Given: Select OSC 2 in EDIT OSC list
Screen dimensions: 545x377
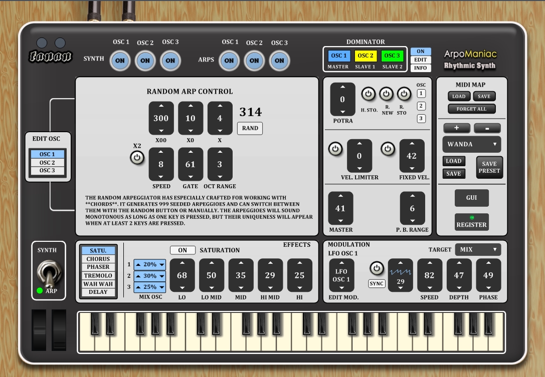Looking at the screenshot, I should (48, 163).
